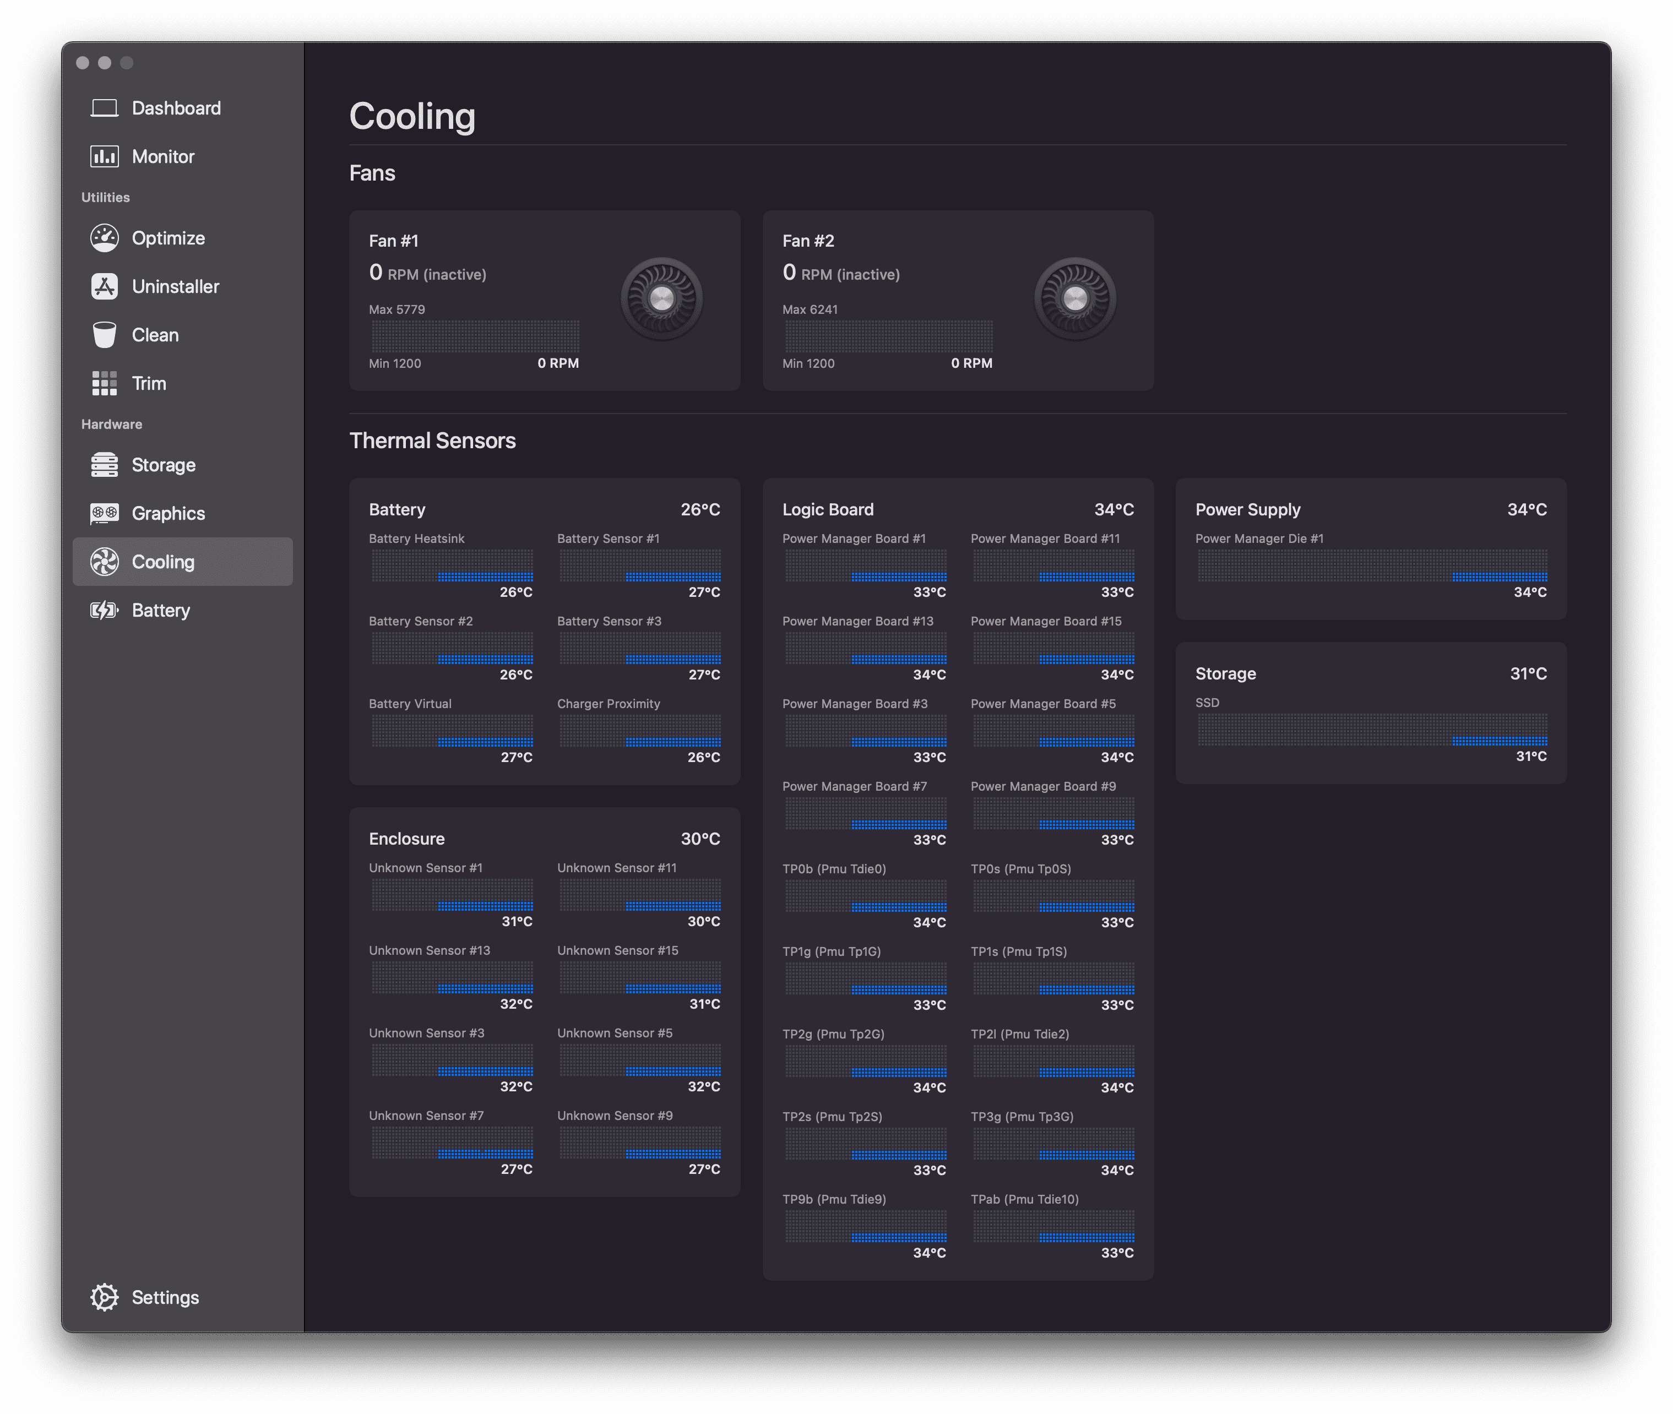Click the Power Manager Die #1 graph
The height and width of the screenshot is (1414, 1673).
click(1372, 565)
